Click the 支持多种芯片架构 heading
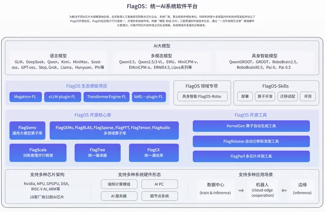This screenshot has width=325, height=212. click(47, 175)
